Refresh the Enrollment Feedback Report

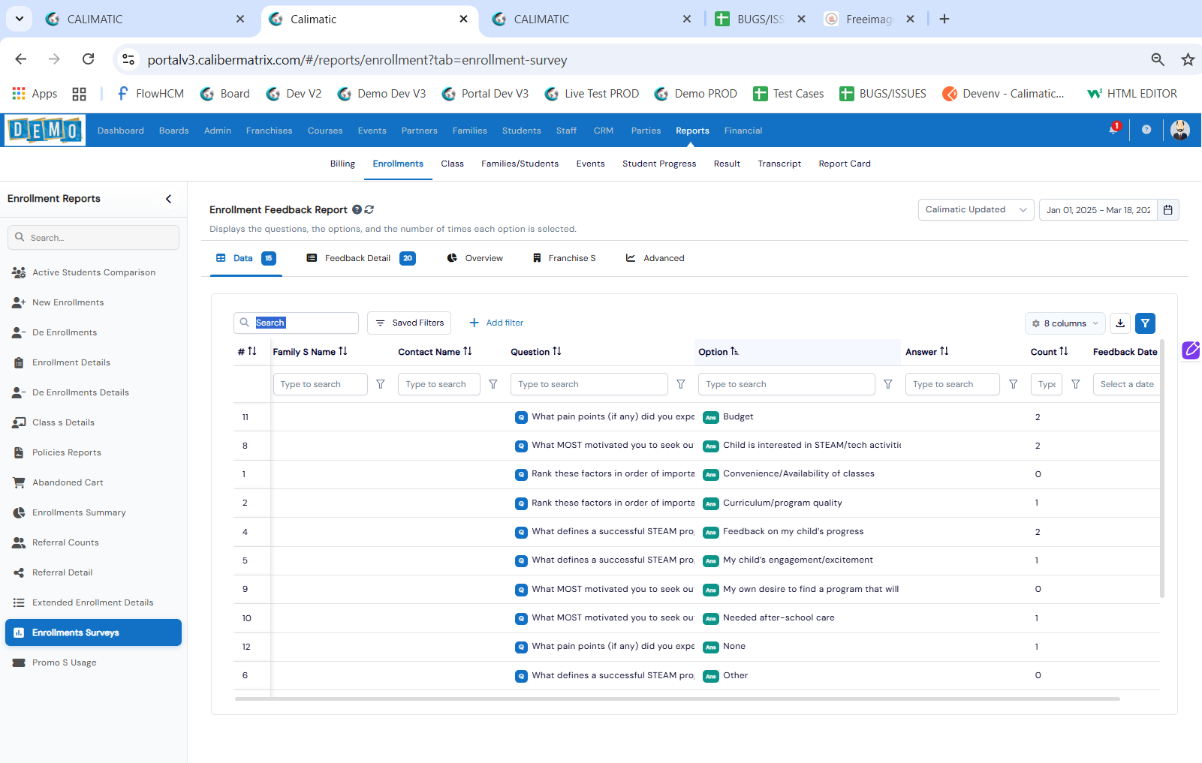point(369,210)
